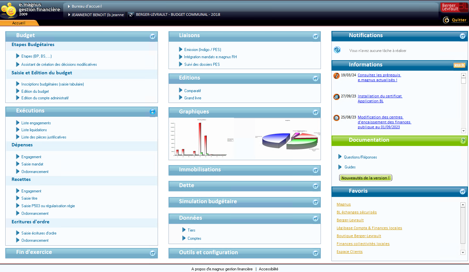This screenshot has height=272, width=469.
Task: Click the refresh icon next to budget name
Action: [x=131, y=14]
